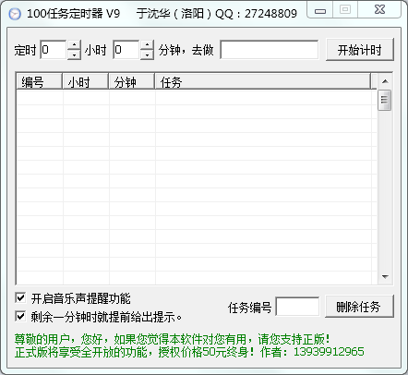Select the 小时 column header
Image resolution: width=408 pixels, height=375 pixels.
pos(86,81)
